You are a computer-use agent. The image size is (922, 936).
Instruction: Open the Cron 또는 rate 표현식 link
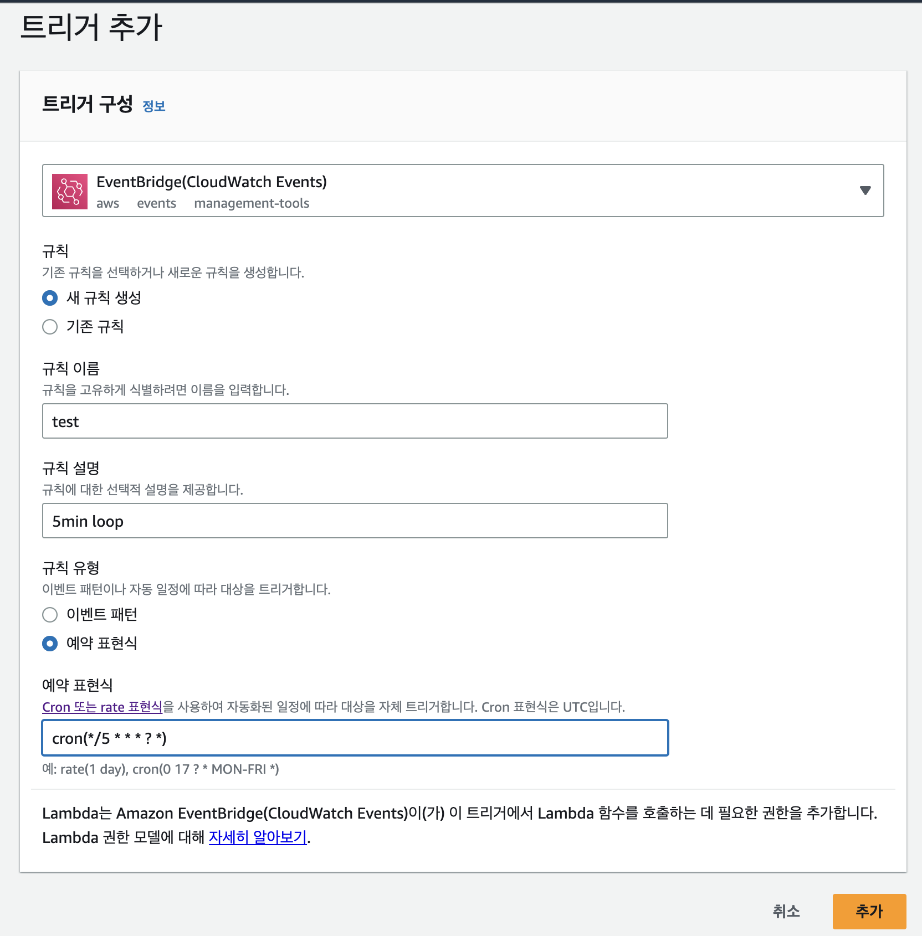point(103,707)
